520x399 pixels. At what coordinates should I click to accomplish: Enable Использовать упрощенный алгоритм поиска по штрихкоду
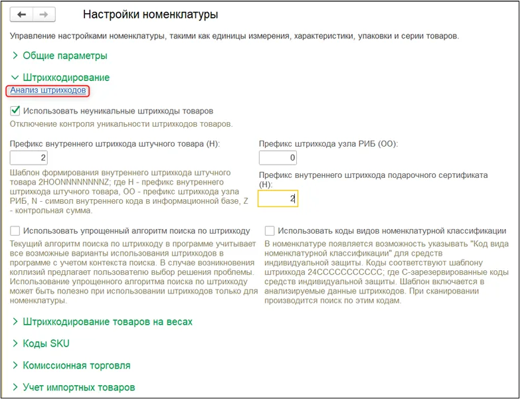point(15,230)
